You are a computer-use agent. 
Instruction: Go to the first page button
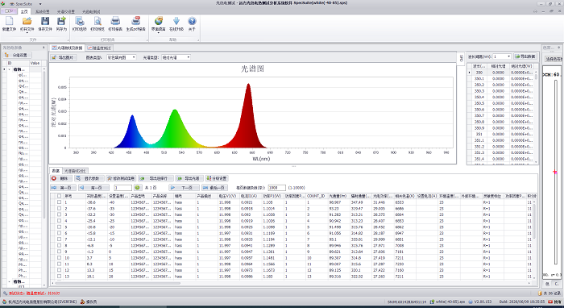[x=63, y=188]
